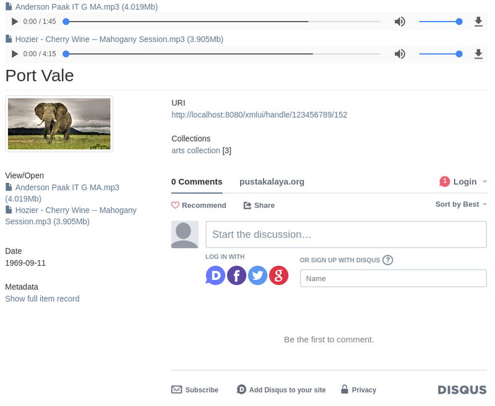The height and width of the screenshot is (406, 495).
Task: Log in with the Twitter icon
Action: 257,276
